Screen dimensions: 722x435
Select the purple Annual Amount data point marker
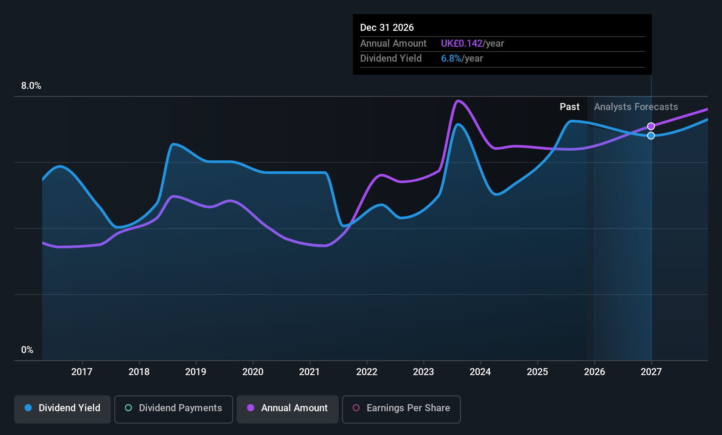coord(651,126)
